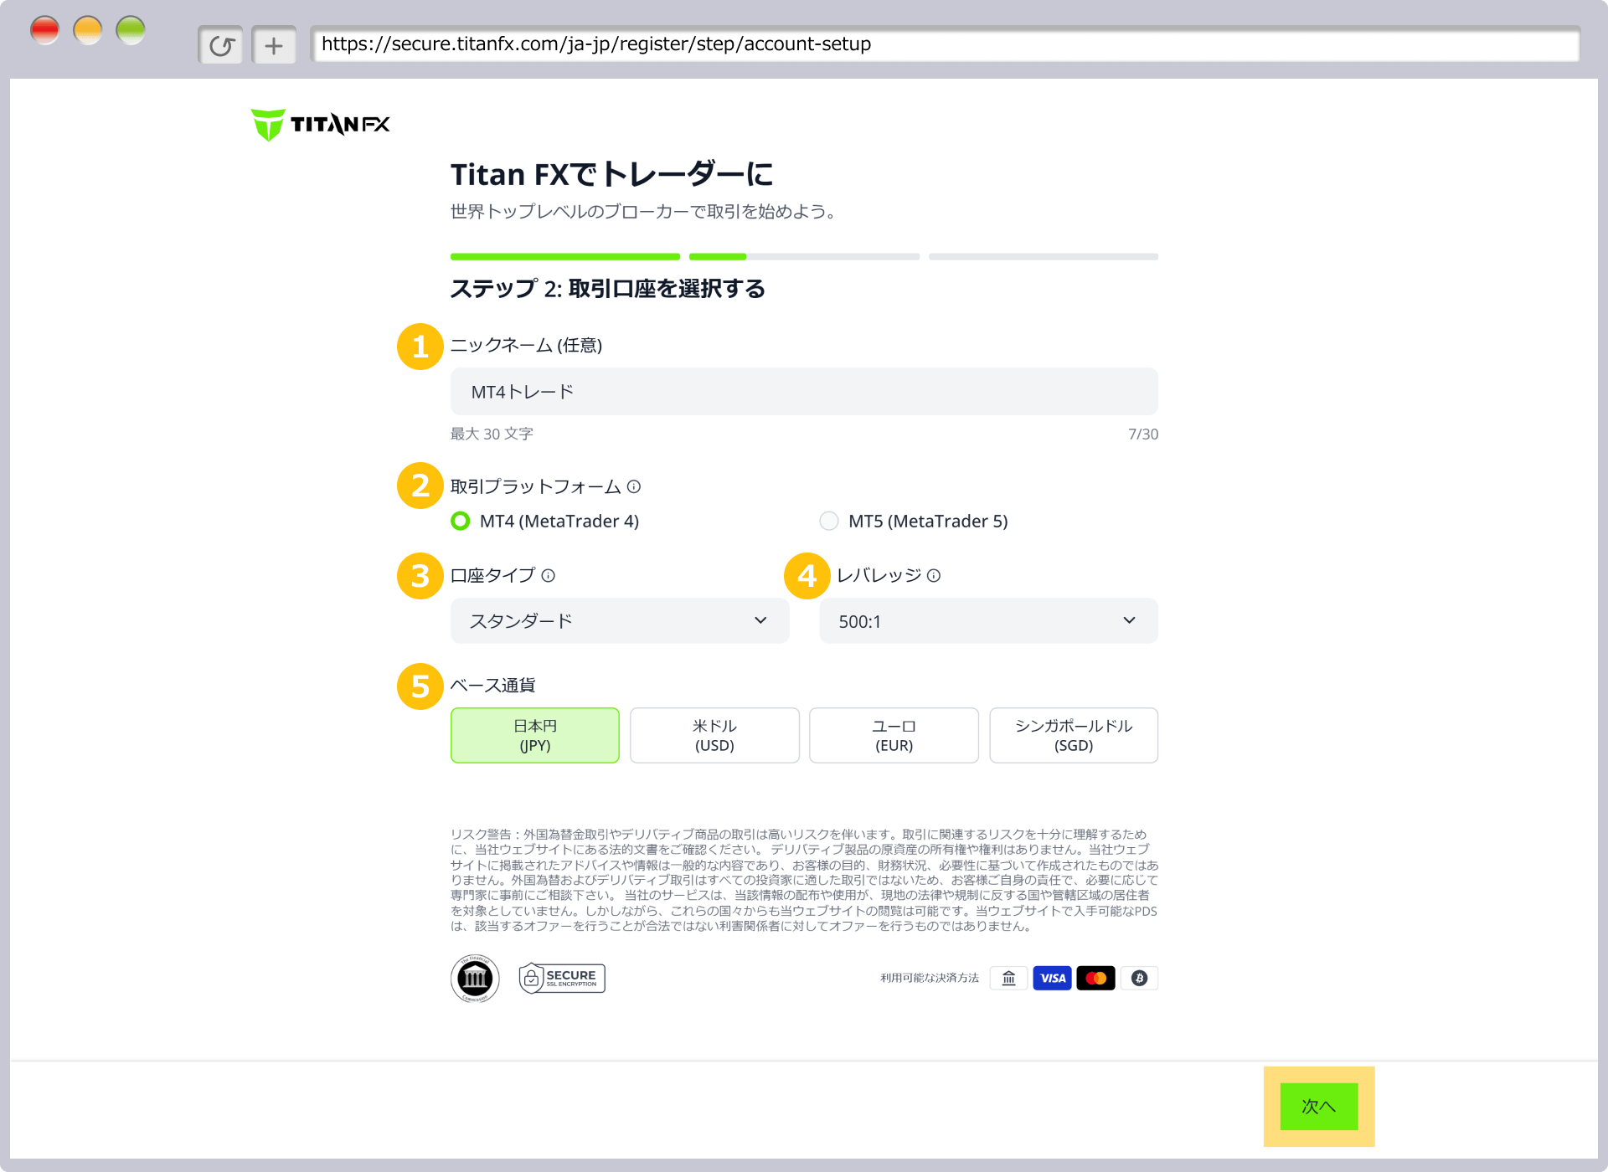The image size is (1608, 1172).
Task: Click the info icon beside 口座タイプ
Action: [x=549, y=575]
